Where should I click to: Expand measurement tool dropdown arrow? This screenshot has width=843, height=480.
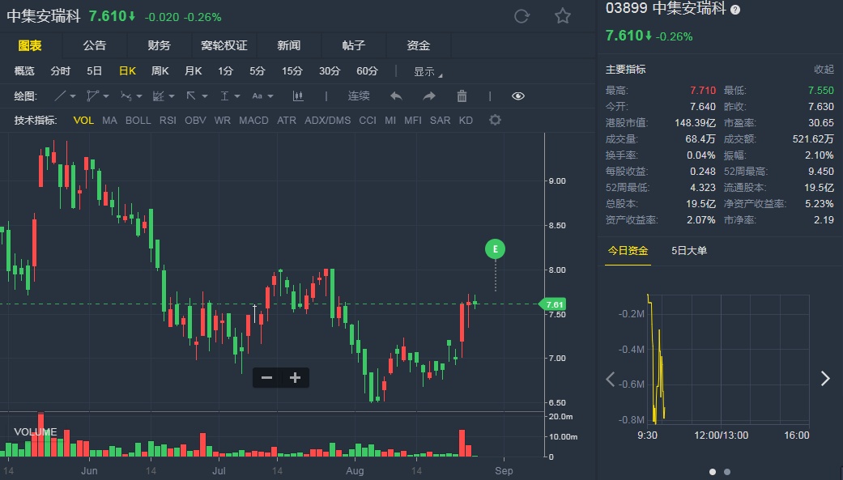[237, 97]
